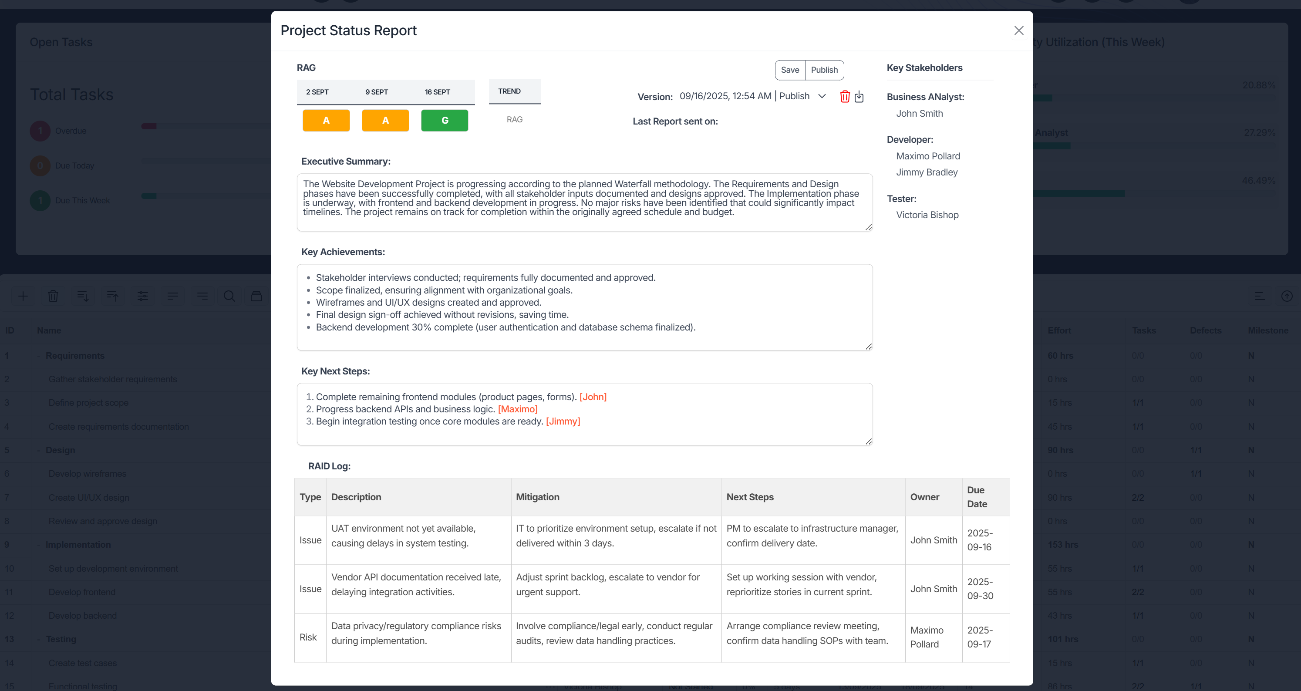Export the status report with the download icon
Viewport: 1301px width, 691px height.
(859, 97)
